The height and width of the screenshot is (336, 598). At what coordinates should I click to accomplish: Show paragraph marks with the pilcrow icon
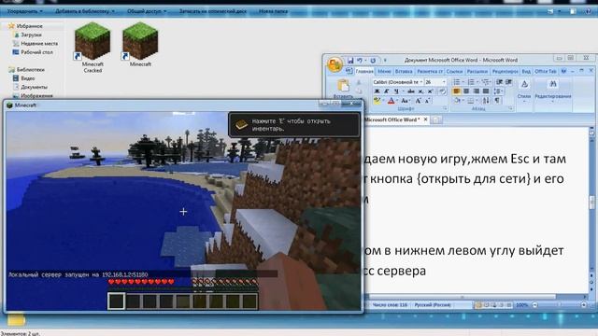click(497, 101)
